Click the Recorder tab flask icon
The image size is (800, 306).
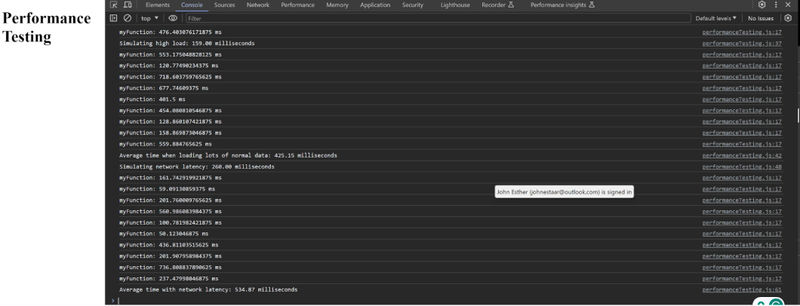[x=511, y=5]
